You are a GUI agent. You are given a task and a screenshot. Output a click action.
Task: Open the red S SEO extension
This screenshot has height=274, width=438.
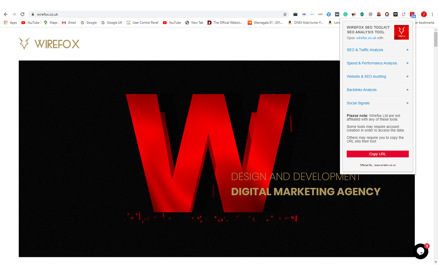(x=379, y=14)
